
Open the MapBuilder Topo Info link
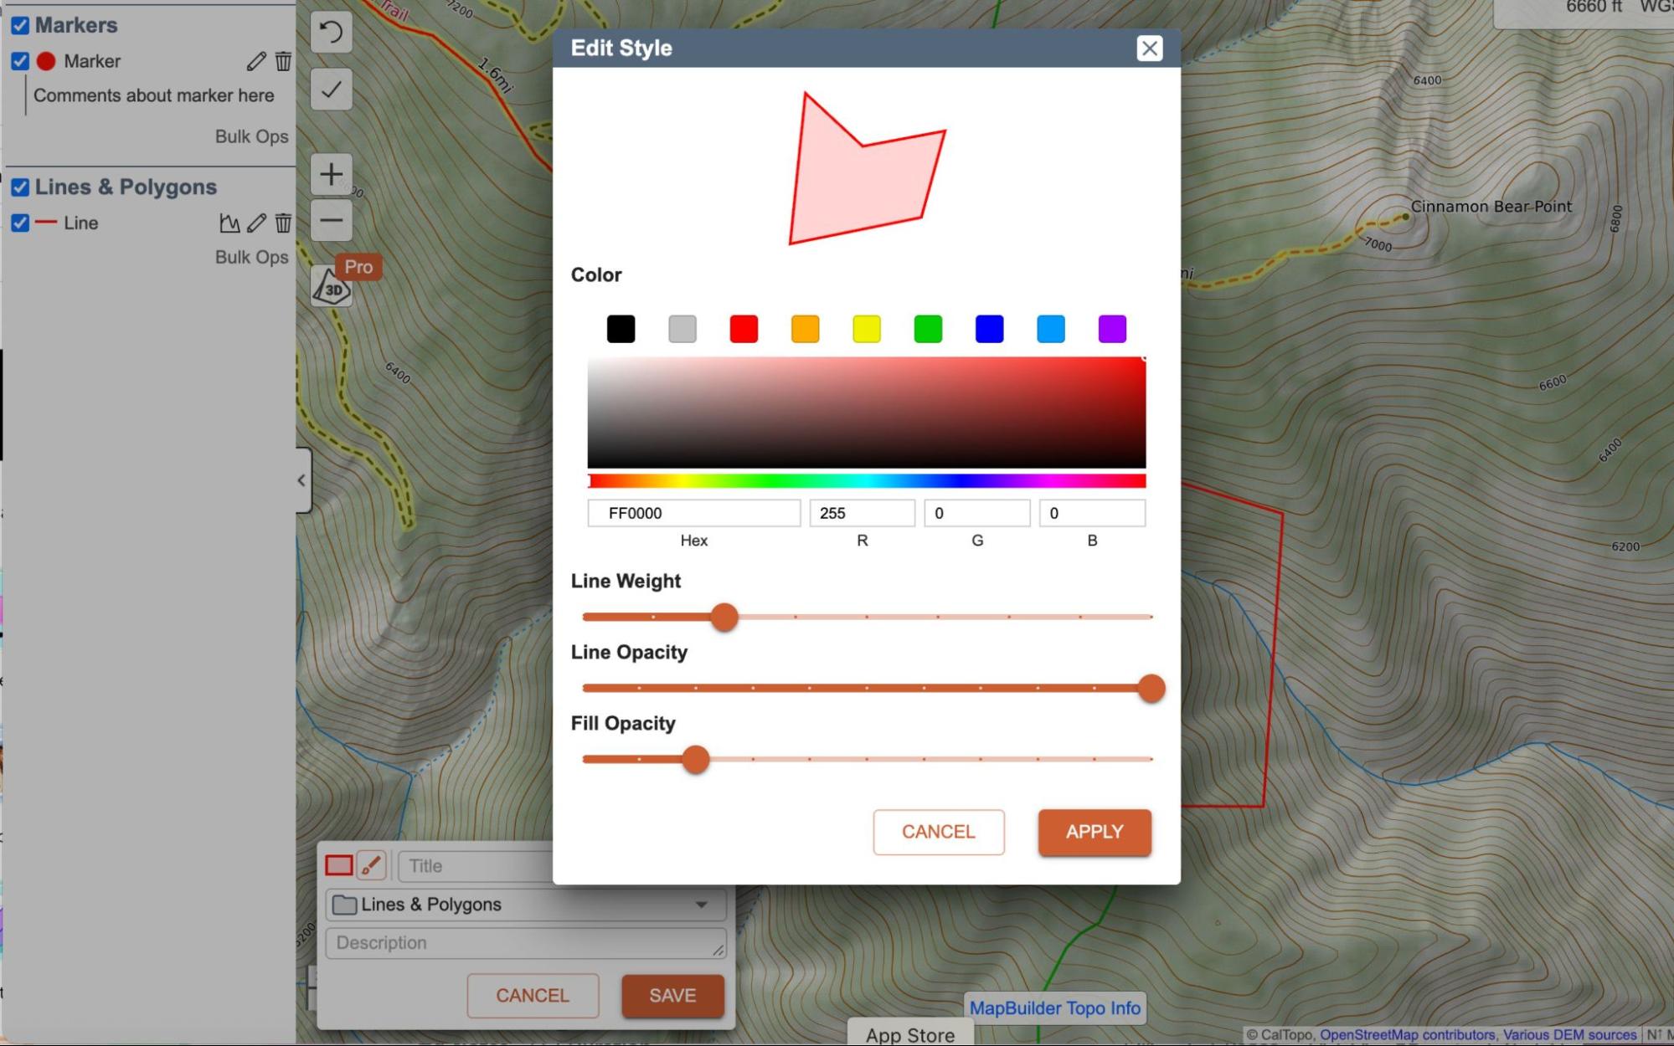[1054, 1008]
